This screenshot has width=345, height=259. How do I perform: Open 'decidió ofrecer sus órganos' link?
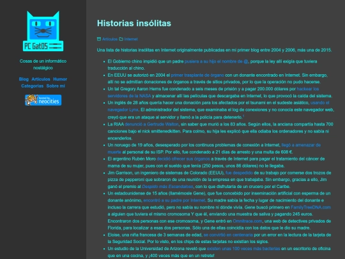(183, 159)
